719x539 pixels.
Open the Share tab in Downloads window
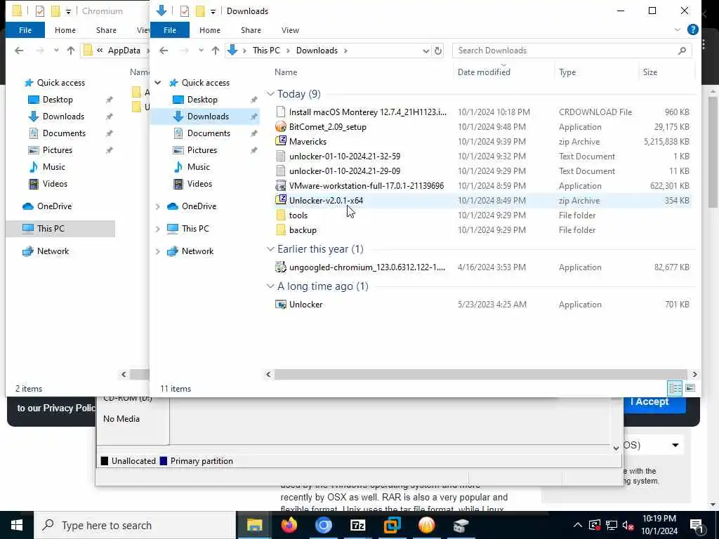(251, 29)
